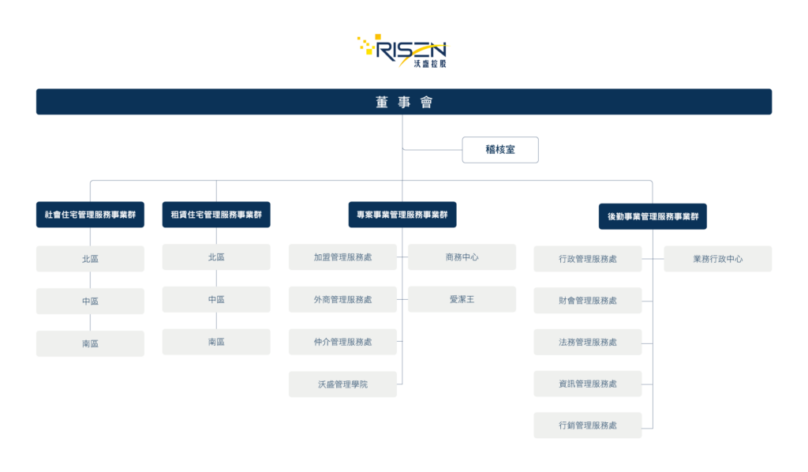Select 中區 under 社會住宅管理服務事業群
This screenshot has height=472, width=808.
click(x=90, y=301)
